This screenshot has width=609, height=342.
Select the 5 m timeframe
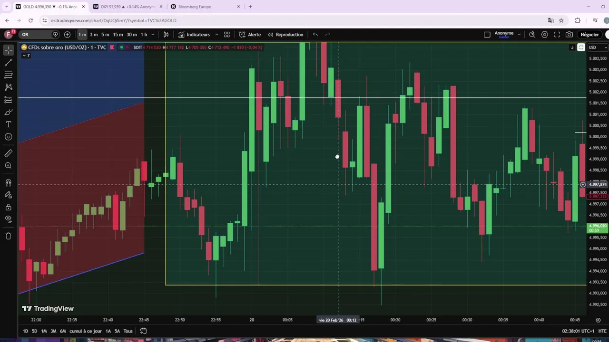(105, 34)
